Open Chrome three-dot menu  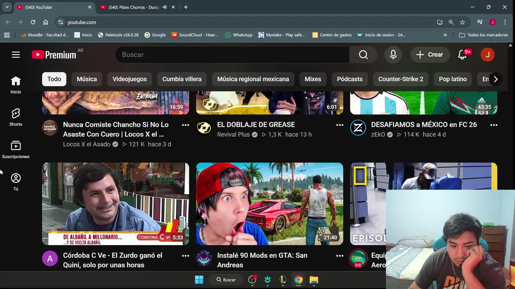click(x=505, y=22)
